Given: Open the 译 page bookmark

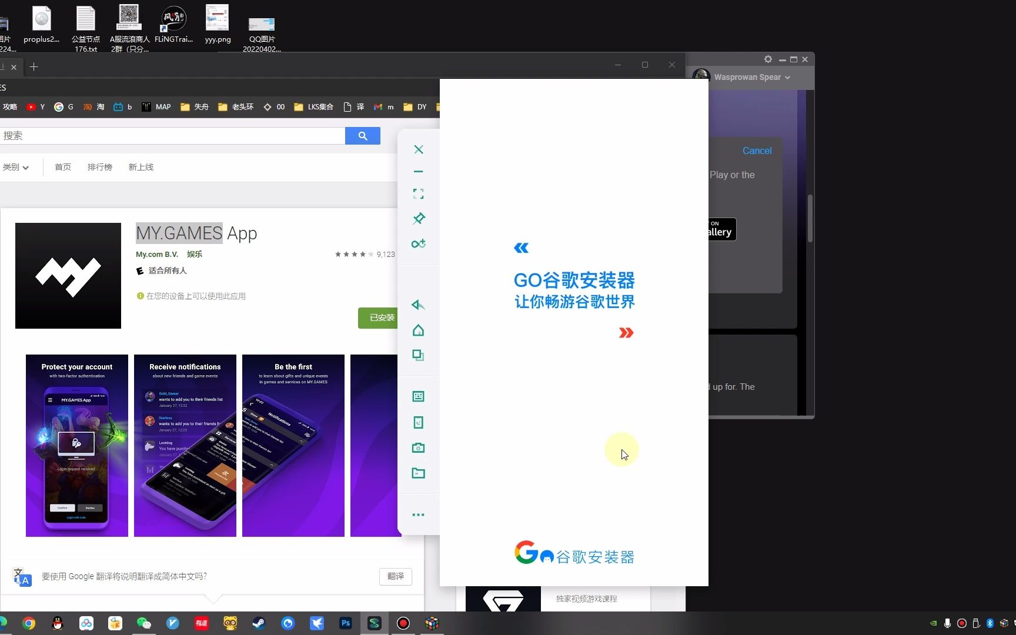Looking at the screenshot, I should tap(354, 107).
